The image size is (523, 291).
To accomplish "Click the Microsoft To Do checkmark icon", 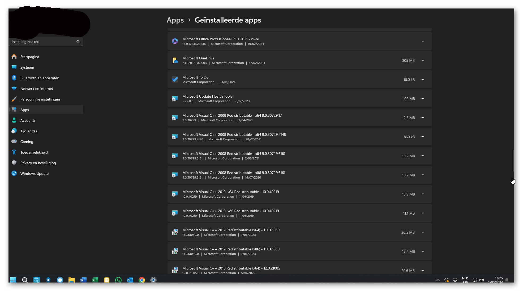I will pyautogui.click(x=175, y=79).
